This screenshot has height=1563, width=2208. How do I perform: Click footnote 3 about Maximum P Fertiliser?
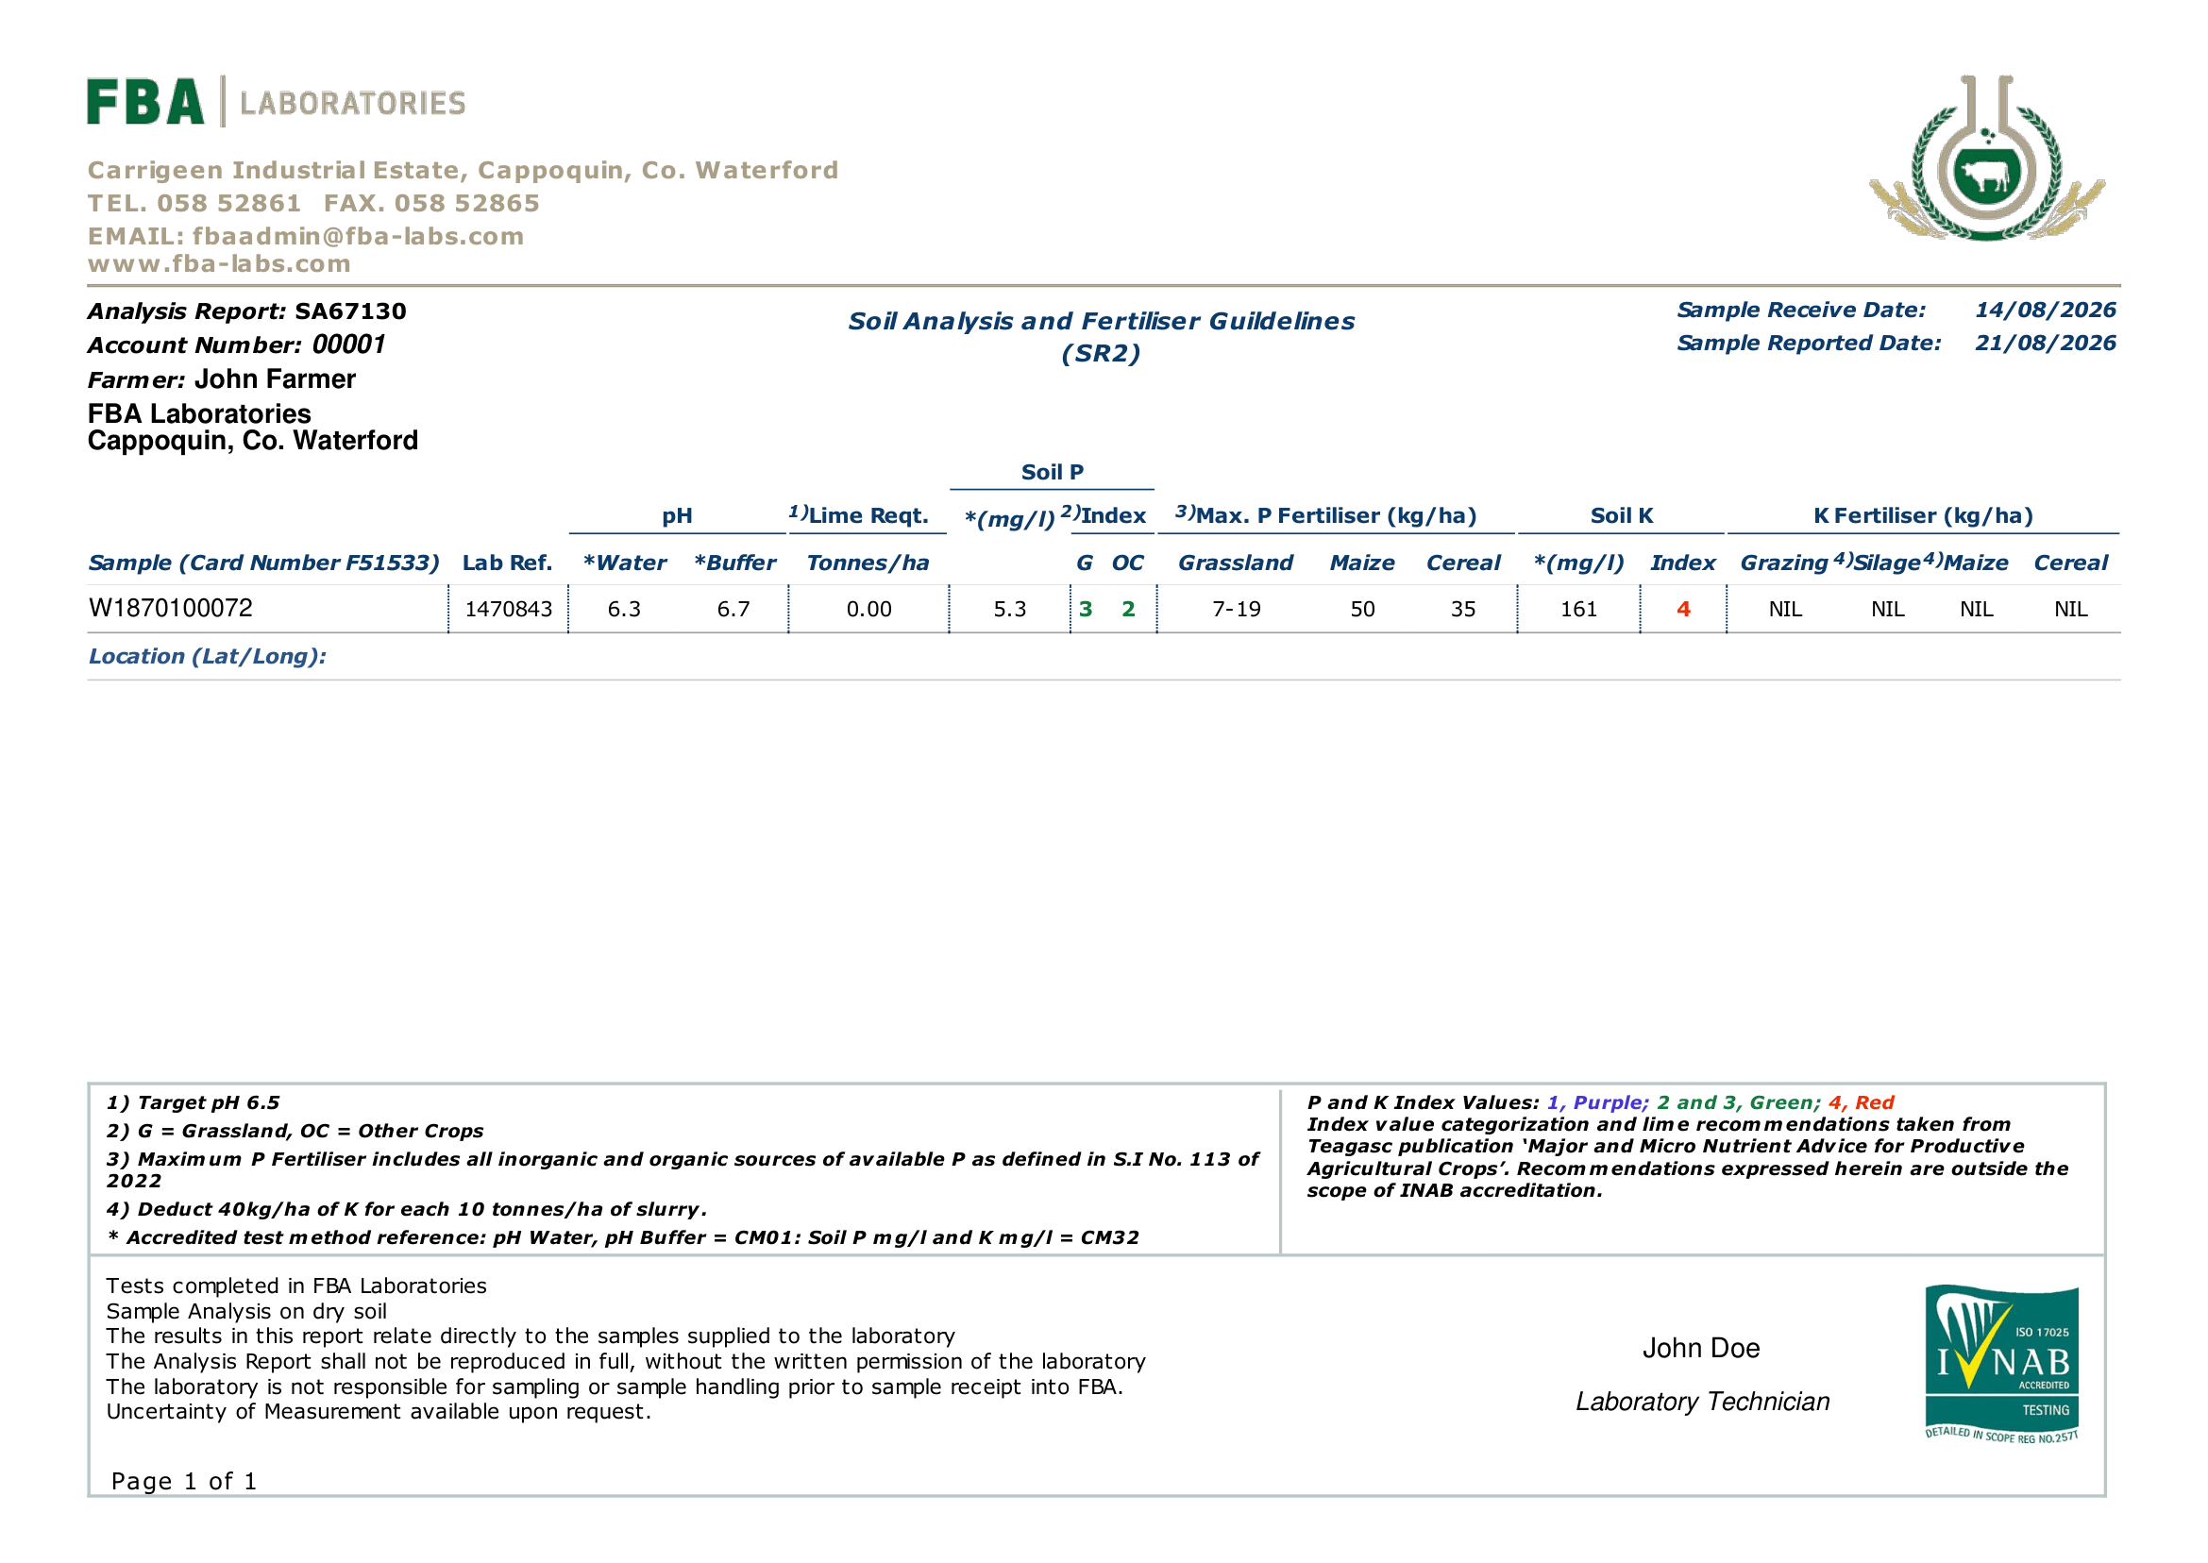tap(683, 1170)
